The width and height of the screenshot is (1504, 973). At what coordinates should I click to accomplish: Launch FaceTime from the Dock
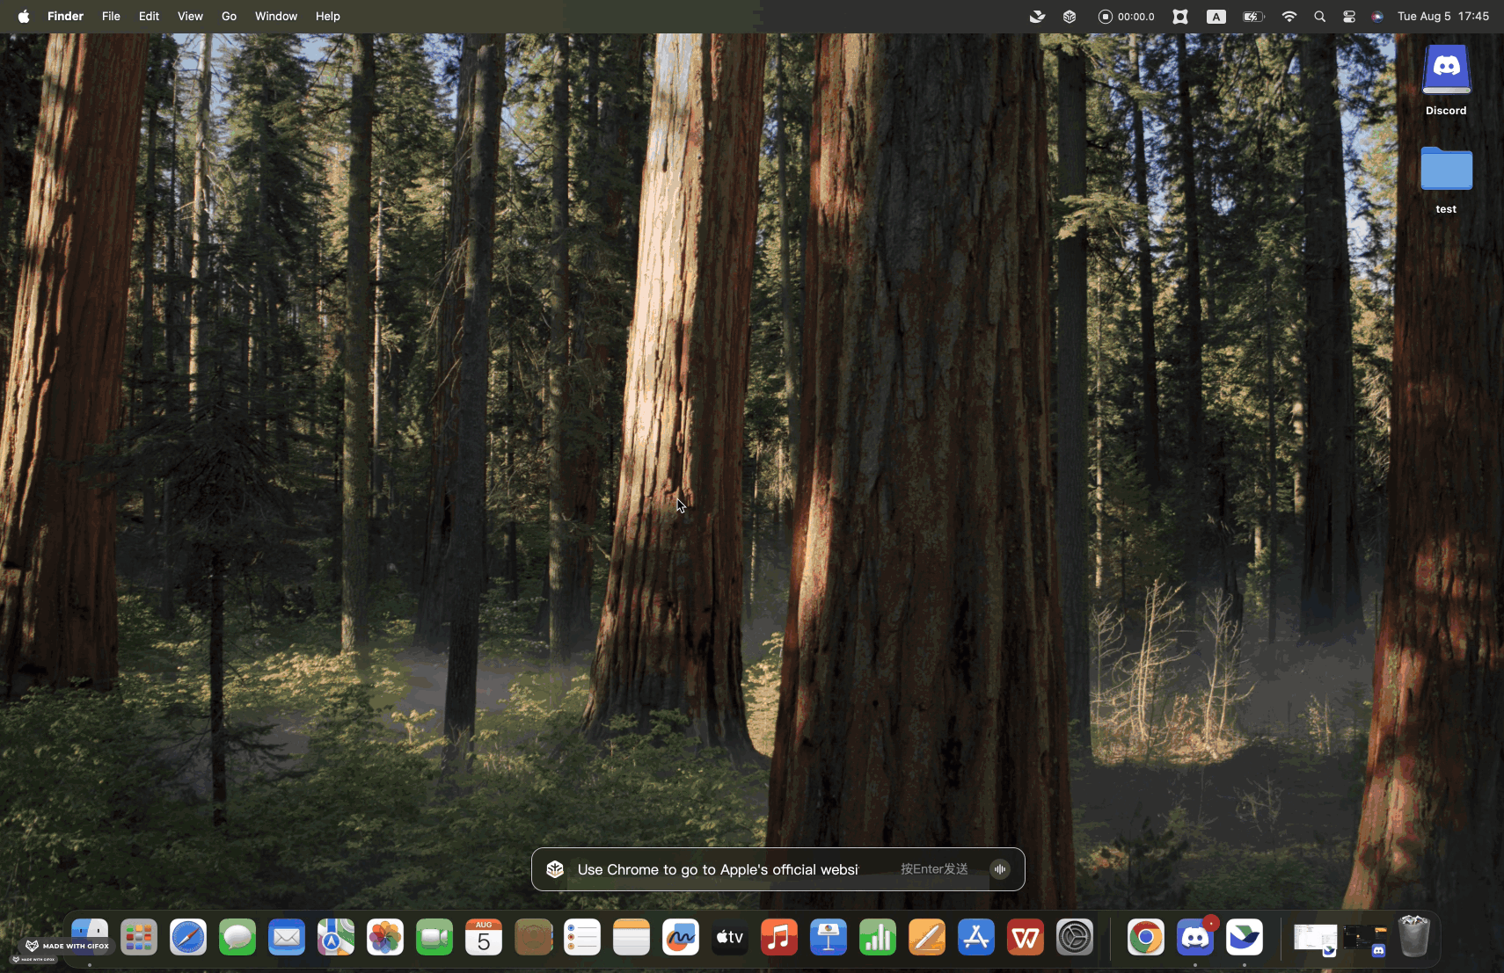click(434, 937)
